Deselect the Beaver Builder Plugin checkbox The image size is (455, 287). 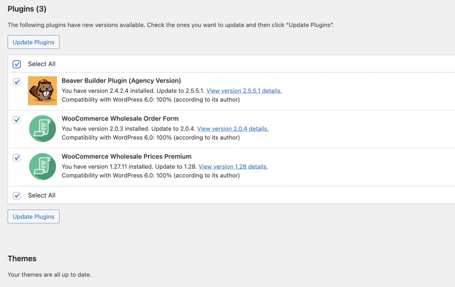(x=16, y=82)
